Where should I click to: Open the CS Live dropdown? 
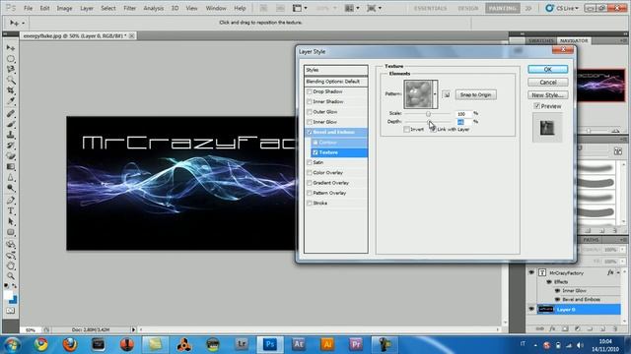[562, 8]
